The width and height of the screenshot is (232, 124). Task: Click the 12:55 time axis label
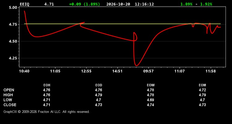(x=86, y=71)
